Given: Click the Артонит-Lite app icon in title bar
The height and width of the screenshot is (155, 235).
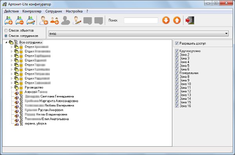Looking at the screenshot, I should coord(4,4).
